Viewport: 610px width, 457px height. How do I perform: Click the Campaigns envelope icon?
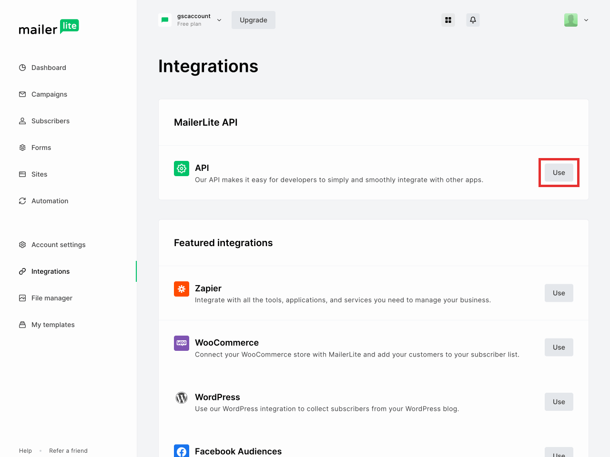point(22,94)
